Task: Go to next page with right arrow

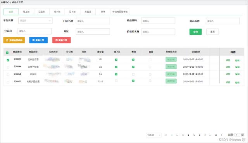Action: pyautogui.click(x=221, y=135)
